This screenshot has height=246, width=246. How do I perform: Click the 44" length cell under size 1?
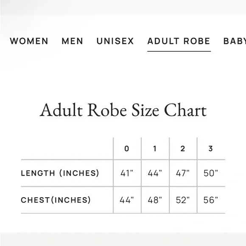point(155,173)
